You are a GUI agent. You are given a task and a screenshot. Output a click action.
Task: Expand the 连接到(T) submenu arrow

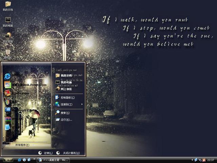coord(82,104)
